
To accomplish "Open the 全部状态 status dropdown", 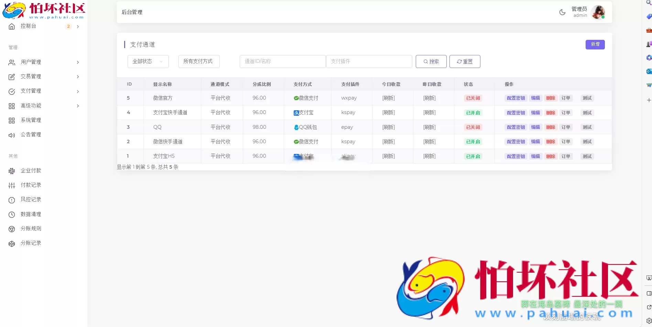I will click(148, 61).
